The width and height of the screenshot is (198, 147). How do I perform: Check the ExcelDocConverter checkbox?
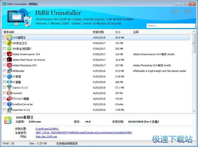pyautogui.click(x=4, y=104)
